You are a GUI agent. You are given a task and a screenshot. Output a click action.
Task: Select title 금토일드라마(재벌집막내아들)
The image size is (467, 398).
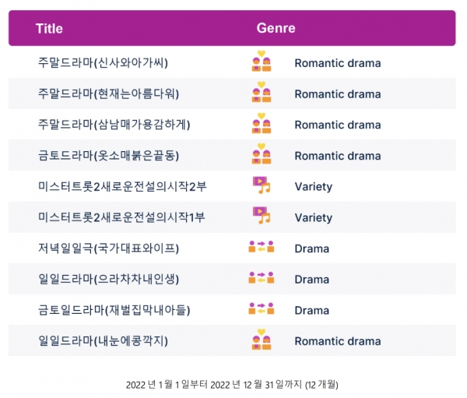[114, 310]
